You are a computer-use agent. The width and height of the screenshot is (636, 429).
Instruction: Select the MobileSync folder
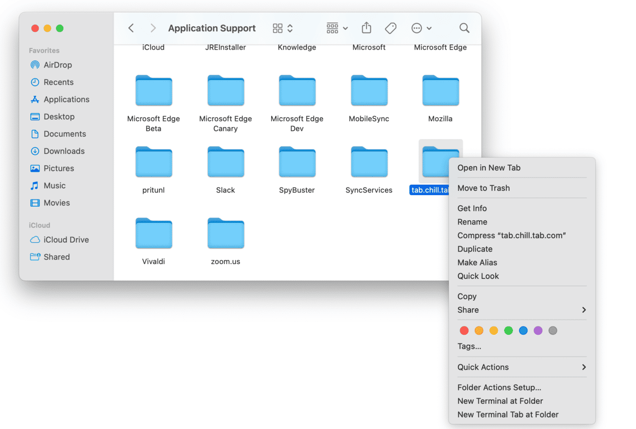369,91
